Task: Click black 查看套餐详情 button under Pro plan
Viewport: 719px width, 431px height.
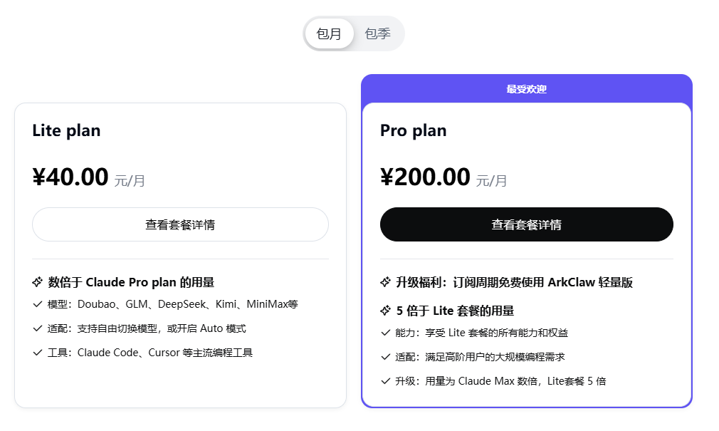Action: pyautogui.click(x=526, y=224)
